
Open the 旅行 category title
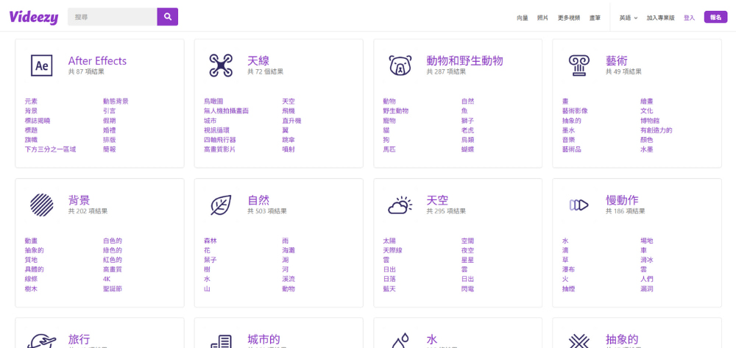pos(79,340)
